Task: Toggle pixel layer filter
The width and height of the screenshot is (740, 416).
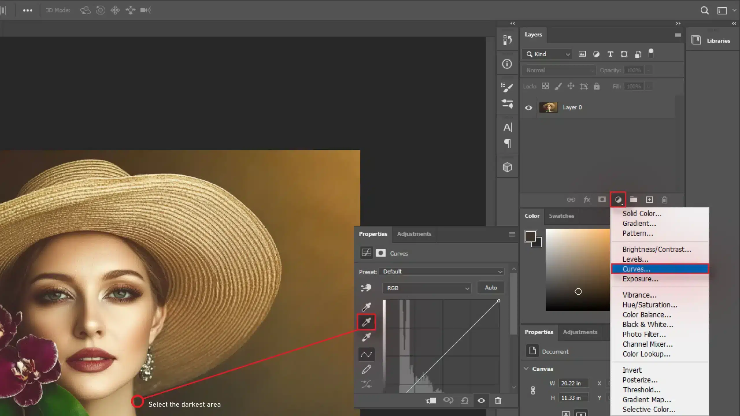Action: click(x=582, y=54)
